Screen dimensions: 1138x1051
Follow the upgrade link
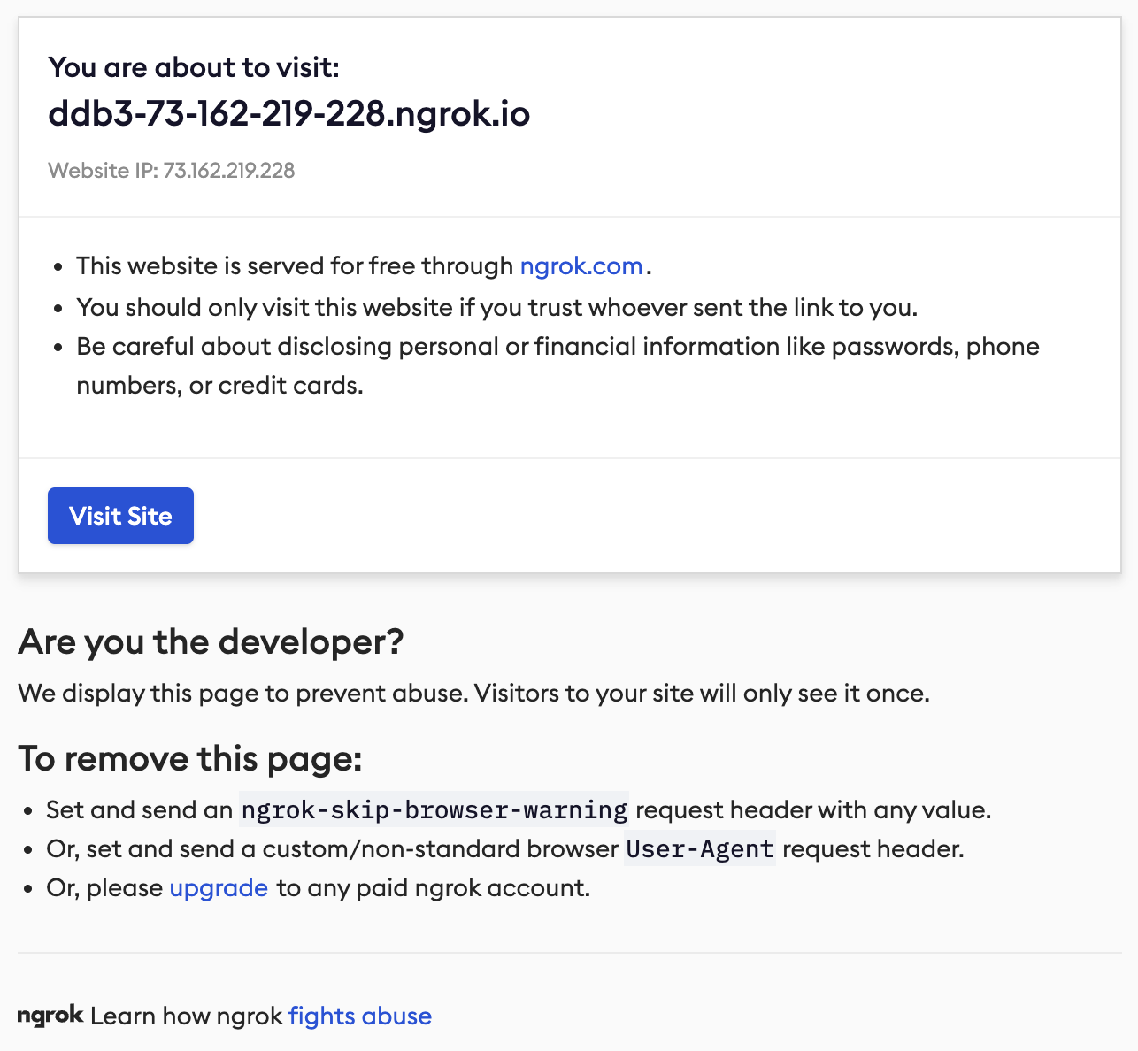pos(219,888)
